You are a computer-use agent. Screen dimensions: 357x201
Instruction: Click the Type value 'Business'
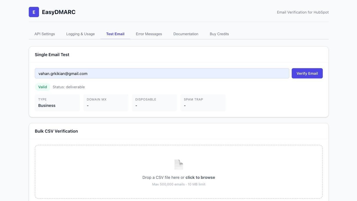pyautogui.click(x=47, y=106)
